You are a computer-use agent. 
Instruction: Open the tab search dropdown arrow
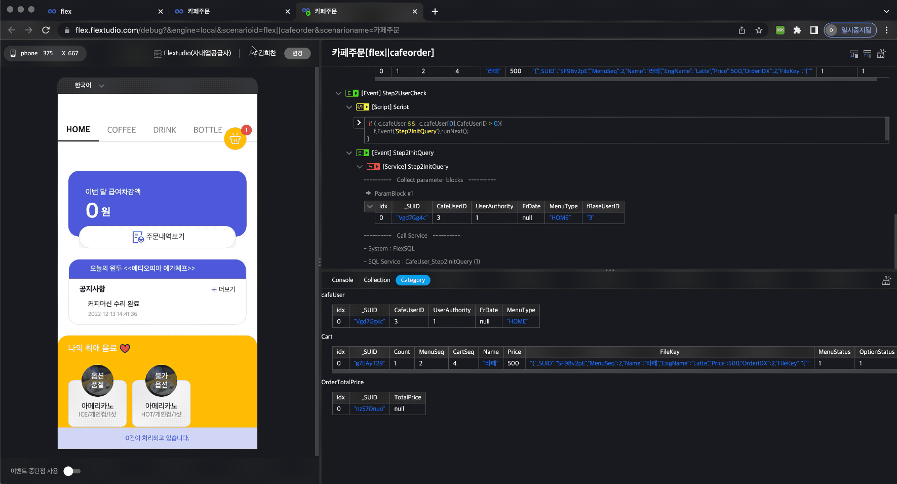point(886,11)
